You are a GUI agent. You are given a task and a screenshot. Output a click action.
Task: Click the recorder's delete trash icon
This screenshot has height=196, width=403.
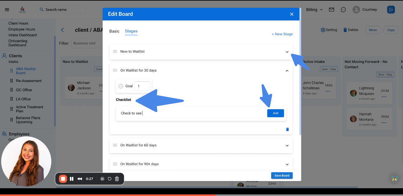pyautogui.click(x=117, y=179)
